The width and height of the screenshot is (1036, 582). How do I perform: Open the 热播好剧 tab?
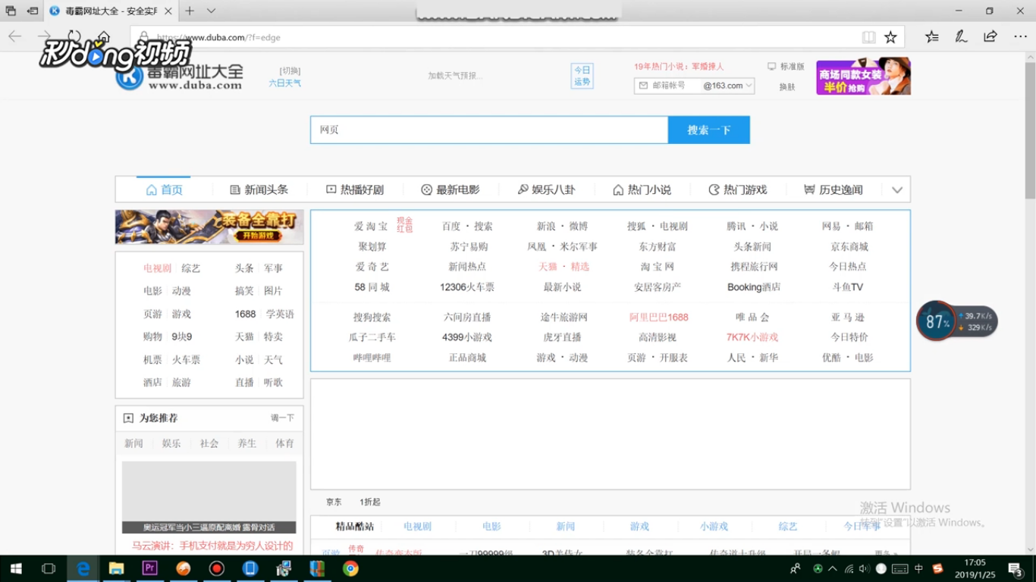[355, 189]
